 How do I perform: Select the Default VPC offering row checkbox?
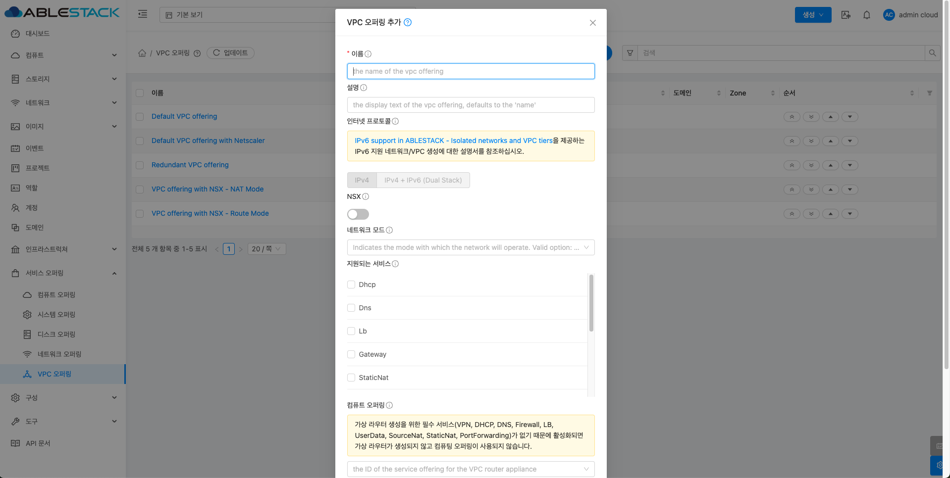[140, 117]
